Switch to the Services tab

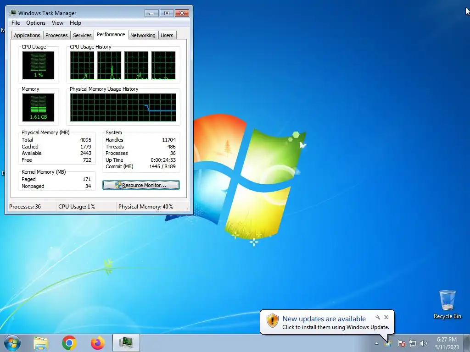click(x=82, y=35)
